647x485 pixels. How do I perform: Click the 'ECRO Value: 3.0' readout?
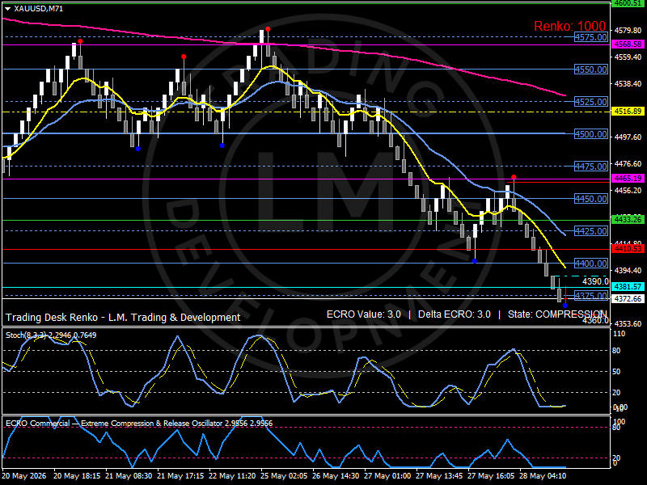click(x=363, y=314)
